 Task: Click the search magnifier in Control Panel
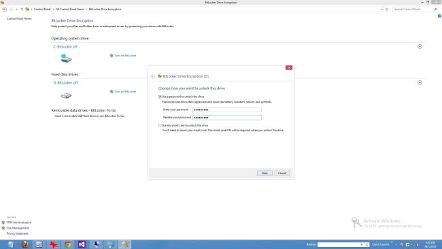click(436, 10)
